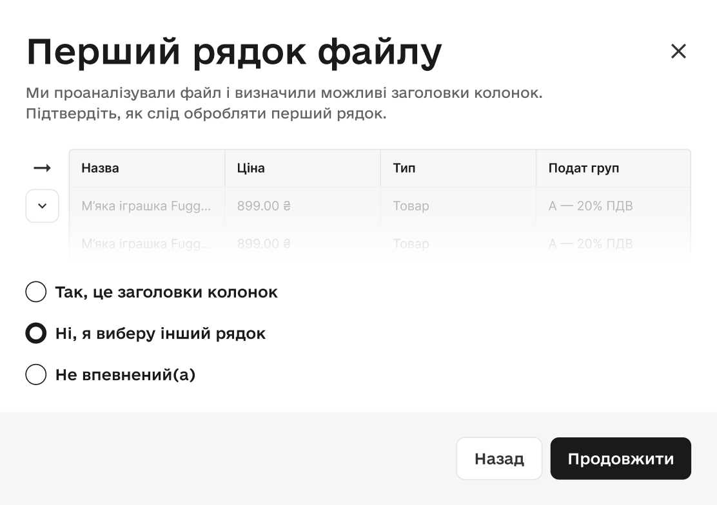Click the 'Тип' column header
This screenshot has width=717, height=505.
point(458,168)
